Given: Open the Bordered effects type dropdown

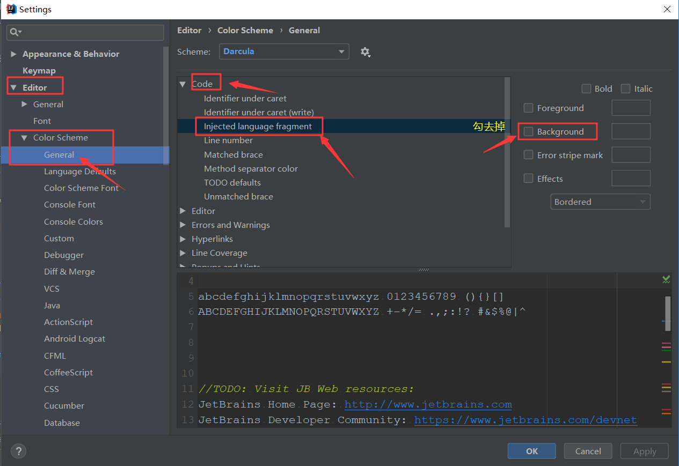Looking at the screenshot, I should 600,202.
